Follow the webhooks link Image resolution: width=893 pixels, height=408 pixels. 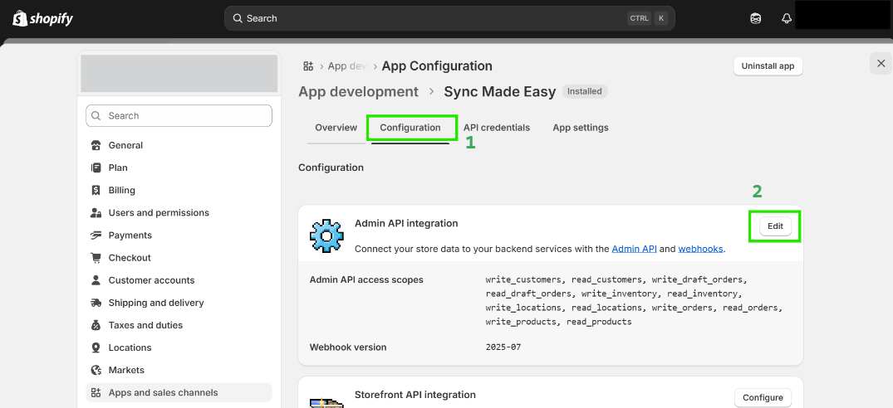(x=700, y=249)
